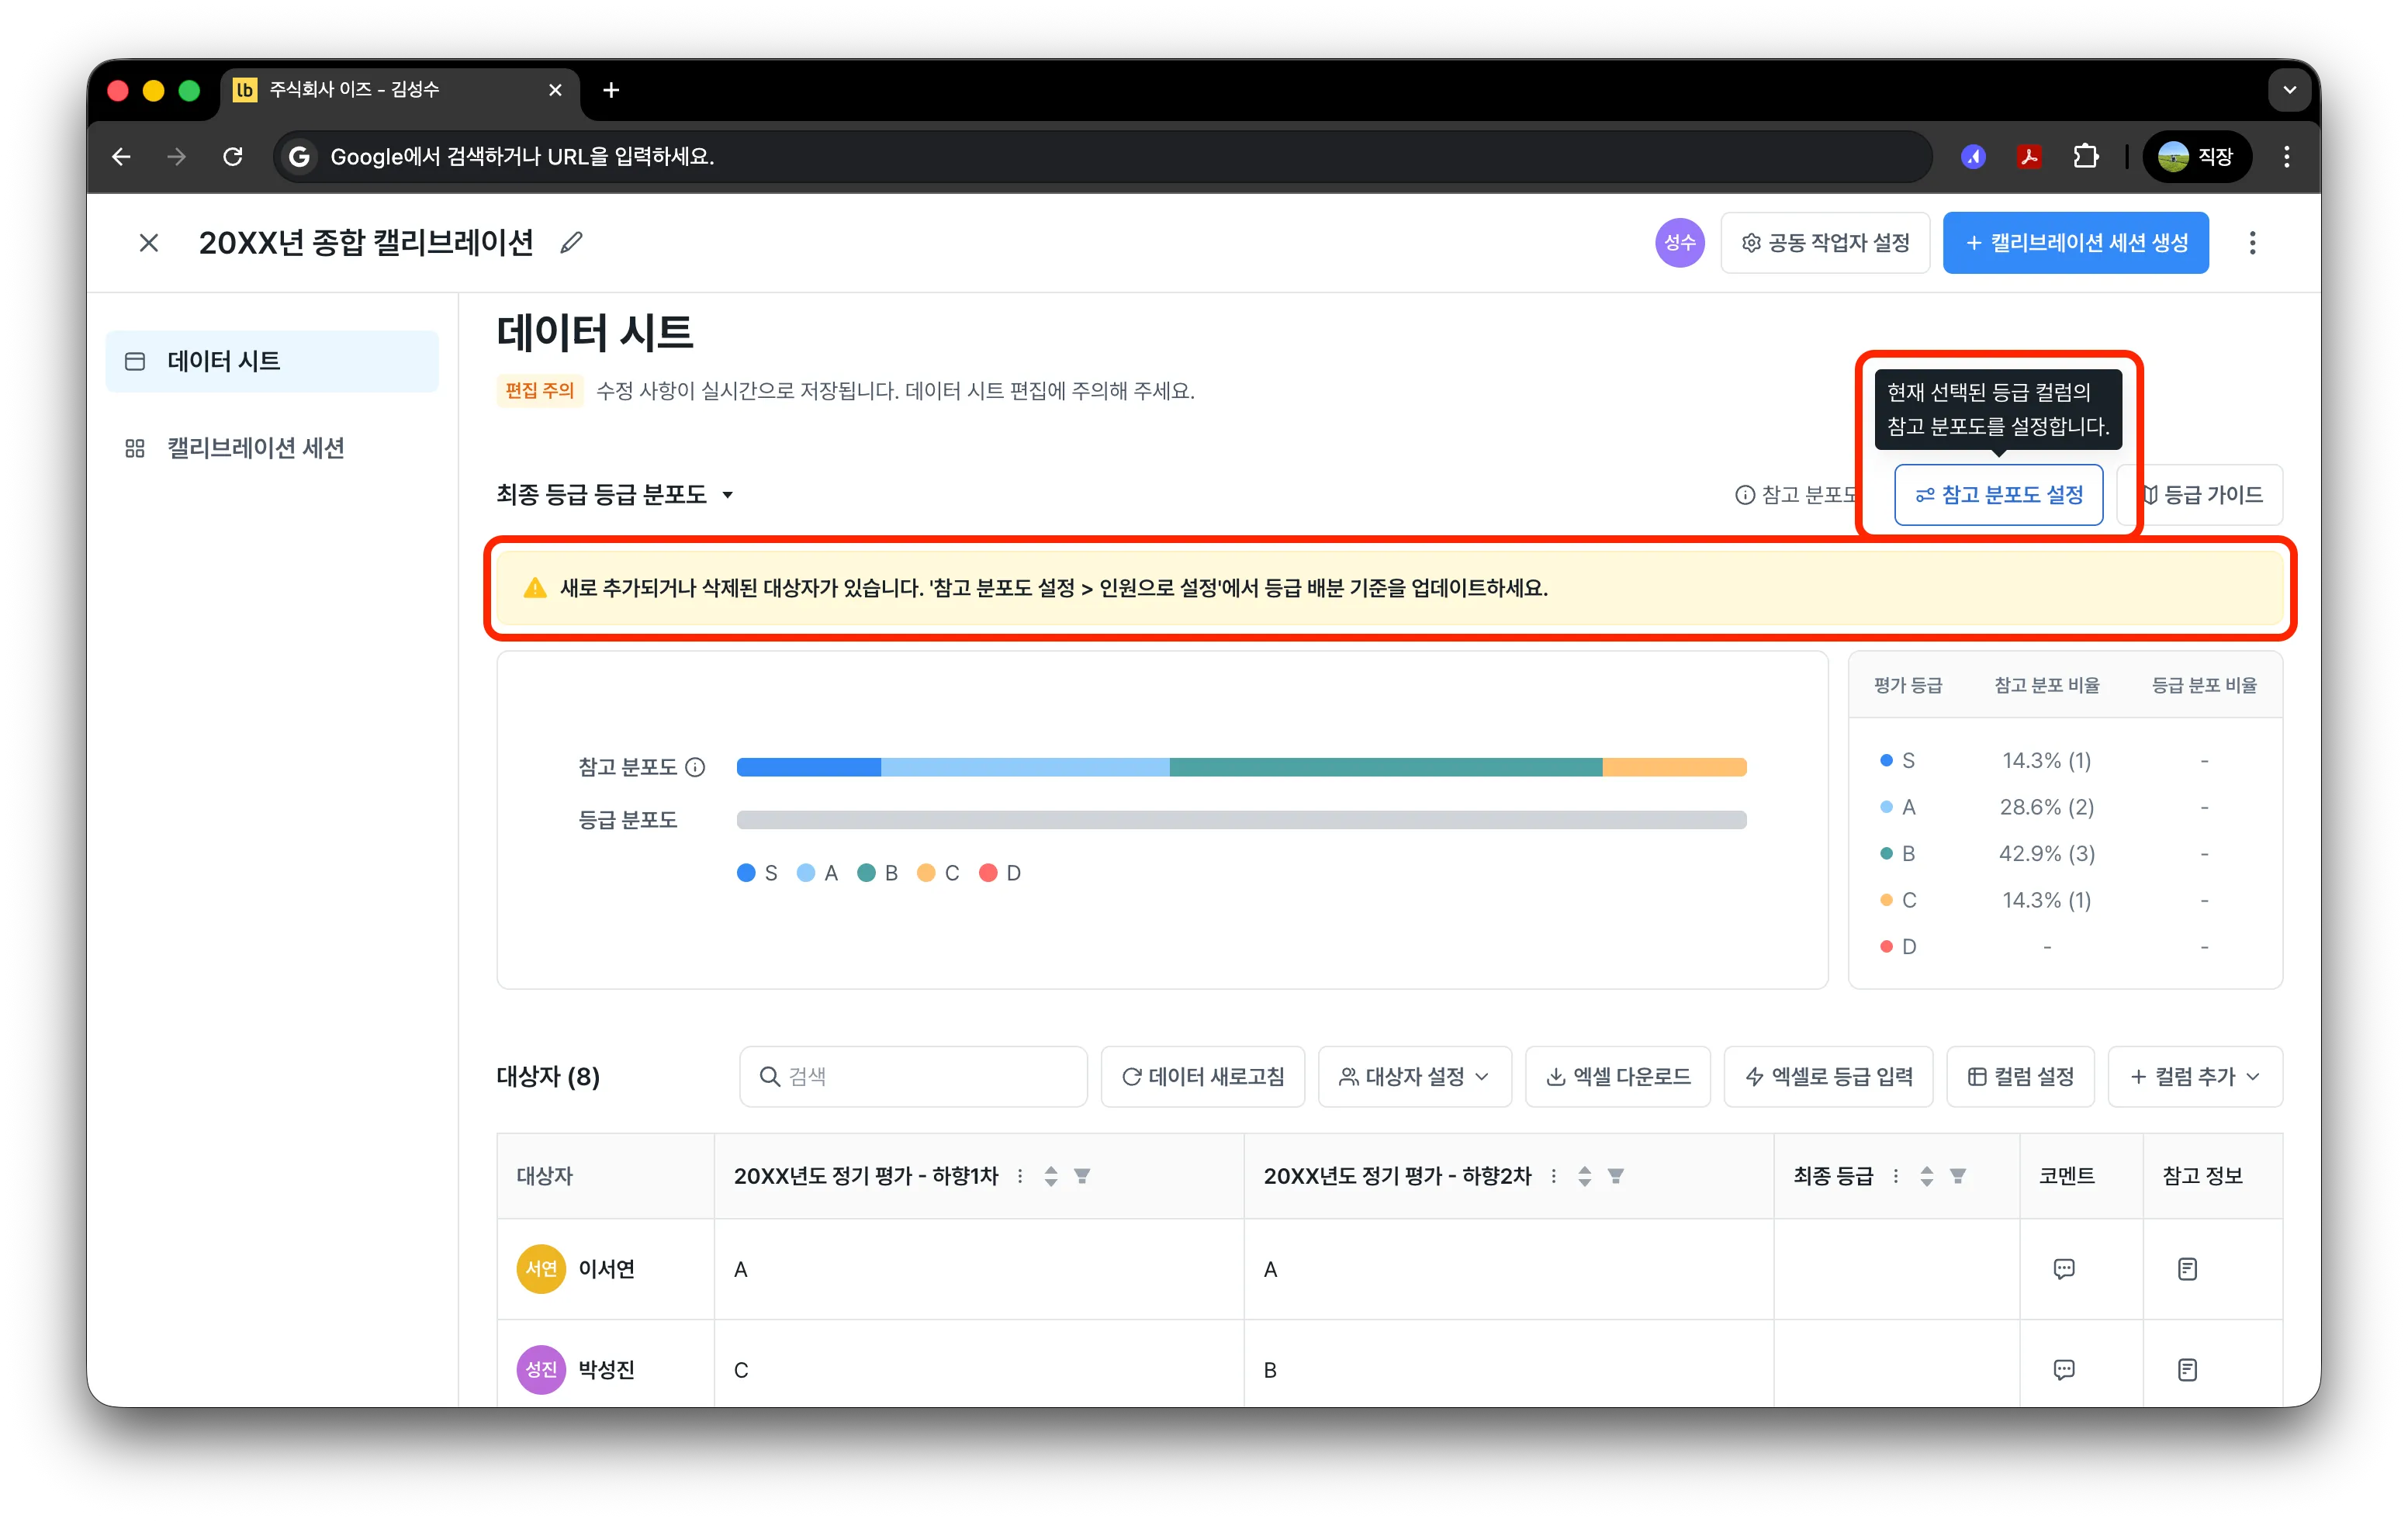2408x1522 pixels.
Task: Filter the 하향2차 column
Action: 1616,1176
